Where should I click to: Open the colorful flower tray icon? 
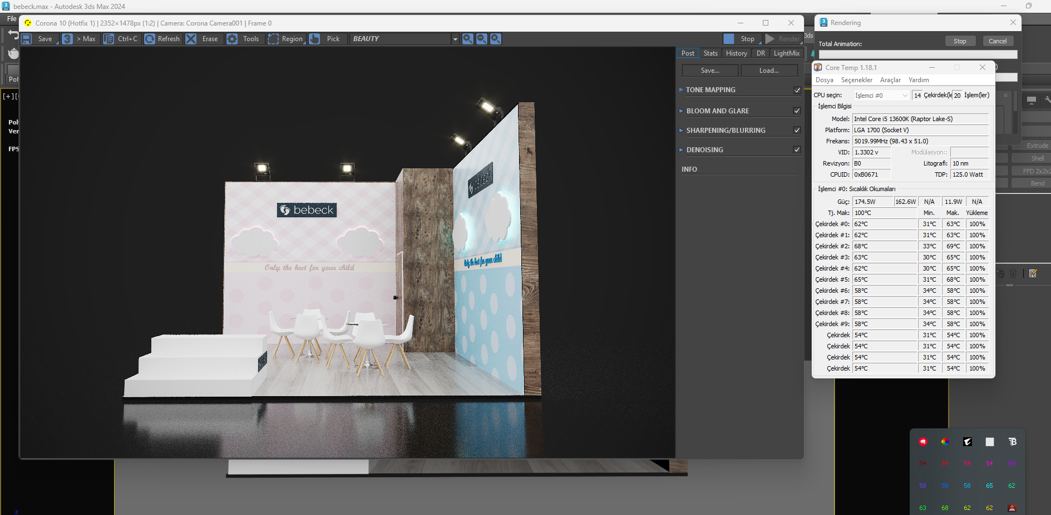pos(945,442)
